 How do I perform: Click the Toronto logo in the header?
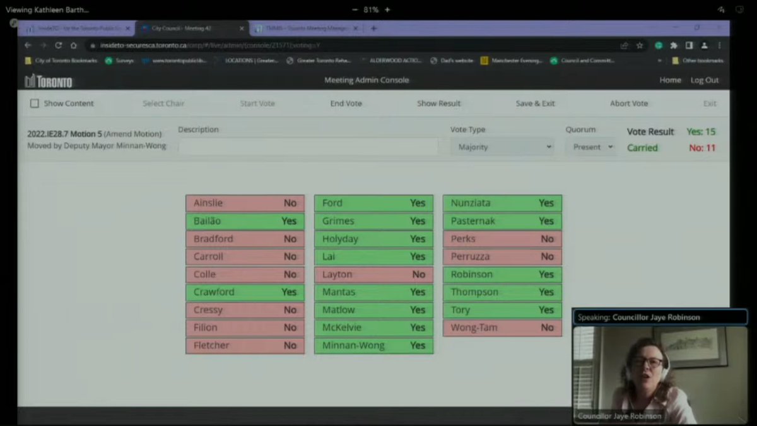(x=49, y=81)
